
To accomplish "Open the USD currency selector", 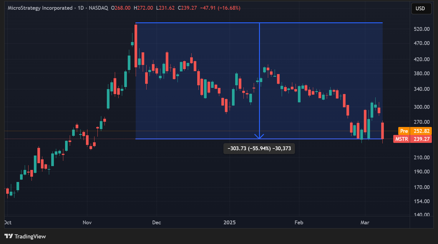I will [421, 8].
